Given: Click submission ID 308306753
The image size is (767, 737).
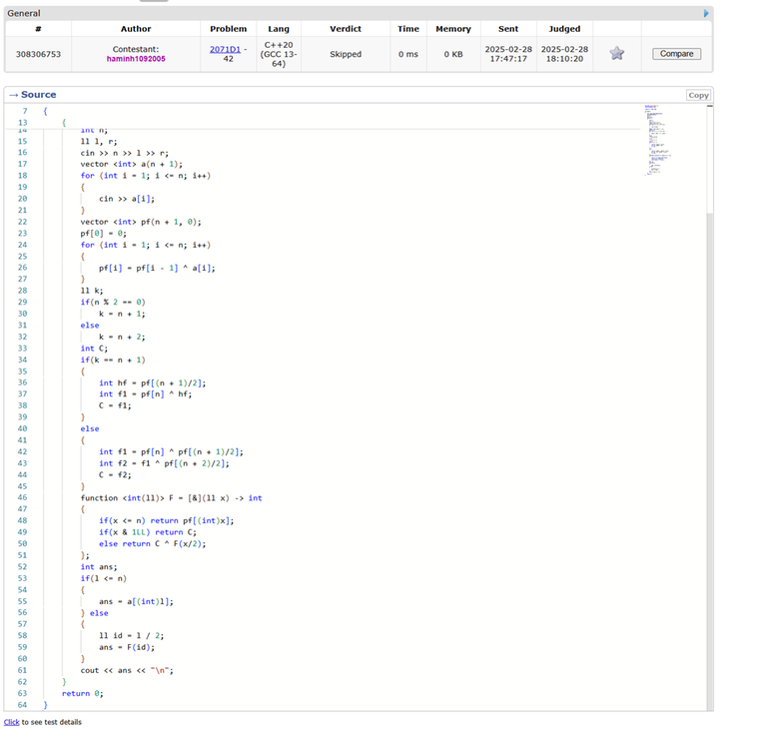Looking at the screenshot, I should (38, 54).
